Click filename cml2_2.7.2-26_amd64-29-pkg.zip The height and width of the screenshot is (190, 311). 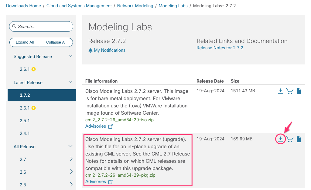point(120,175)
